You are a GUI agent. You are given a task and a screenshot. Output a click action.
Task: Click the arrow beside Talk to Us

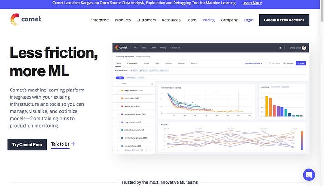pyautogui.click(x=73, y=144)
